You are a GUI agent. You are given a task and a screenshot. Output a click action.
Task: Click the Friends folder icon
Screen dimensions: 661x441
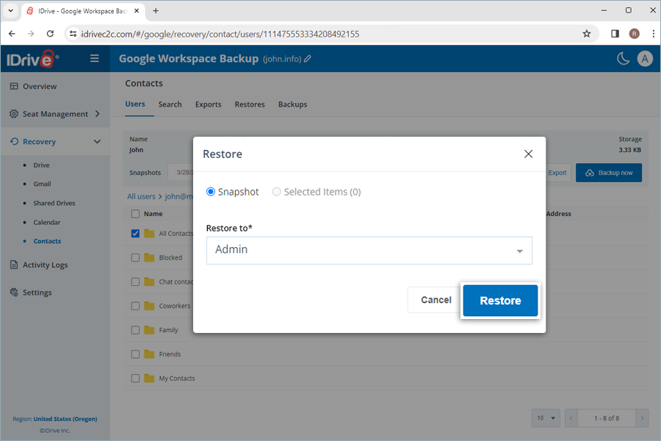pyautogui.click(x=149, y=354)
